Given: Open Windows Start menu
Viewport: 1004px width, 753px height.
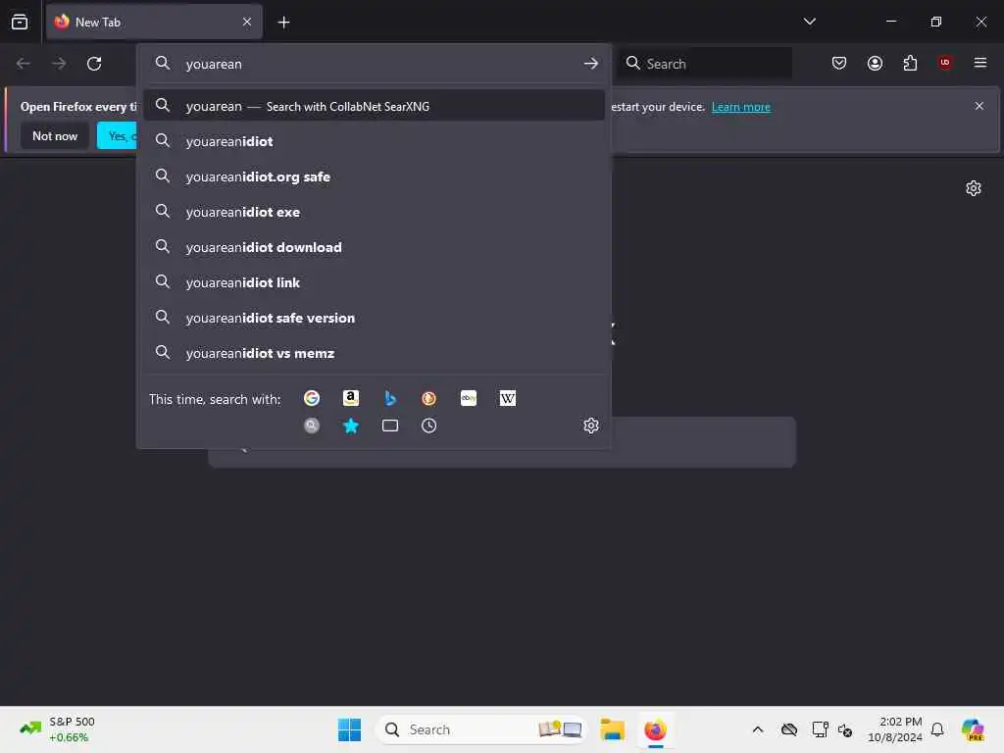Looking at the screenshot, I should 350,729.
